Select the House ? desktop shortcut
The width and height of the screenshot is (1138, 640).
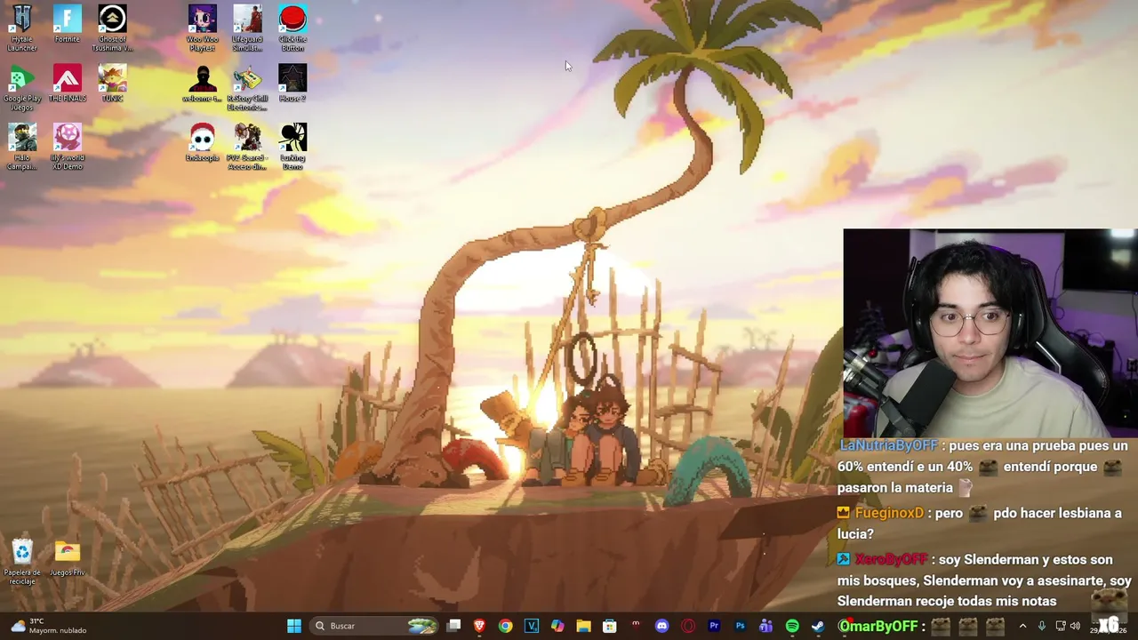pyautogui.click(x=293, y=84)
